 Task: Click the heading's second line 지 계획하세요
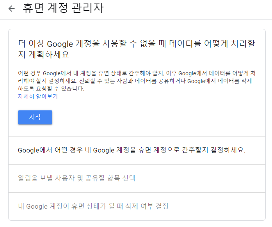(x=44, y=55)
